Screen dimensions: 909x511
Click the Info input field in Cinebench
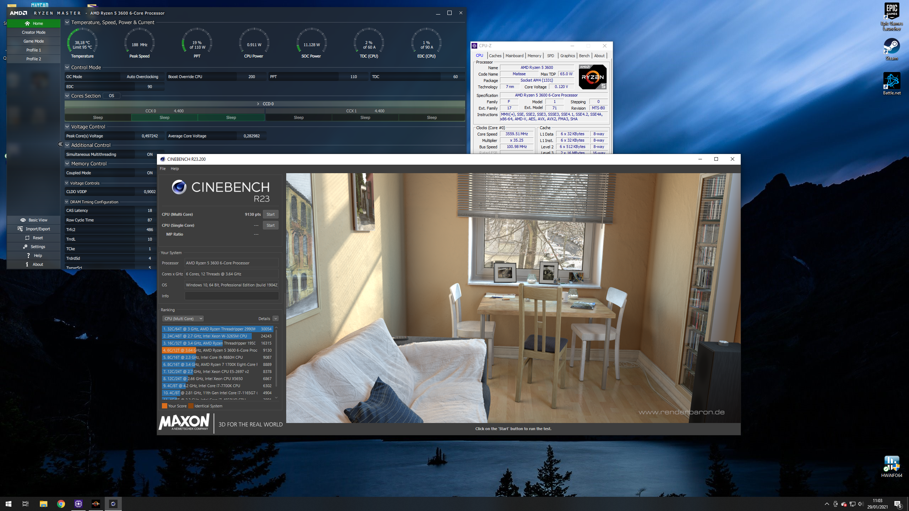pyautogui.click(x=232, y=296)
